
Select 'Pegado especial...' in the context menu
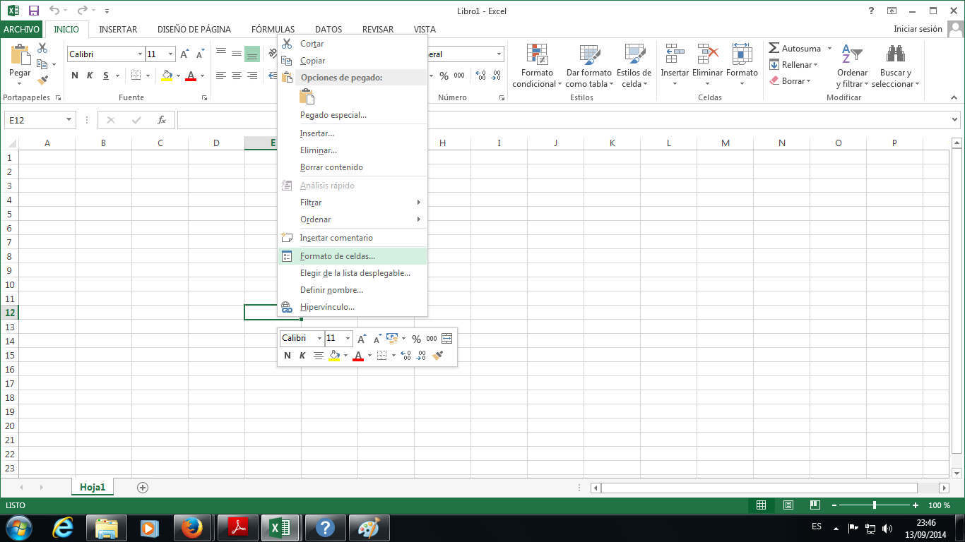coord(333,115)
